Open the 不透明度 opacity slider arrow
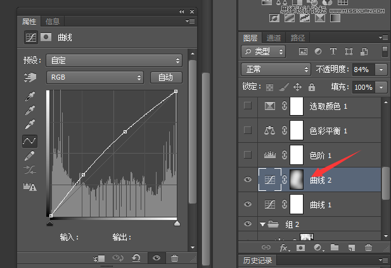 point(381,70)
